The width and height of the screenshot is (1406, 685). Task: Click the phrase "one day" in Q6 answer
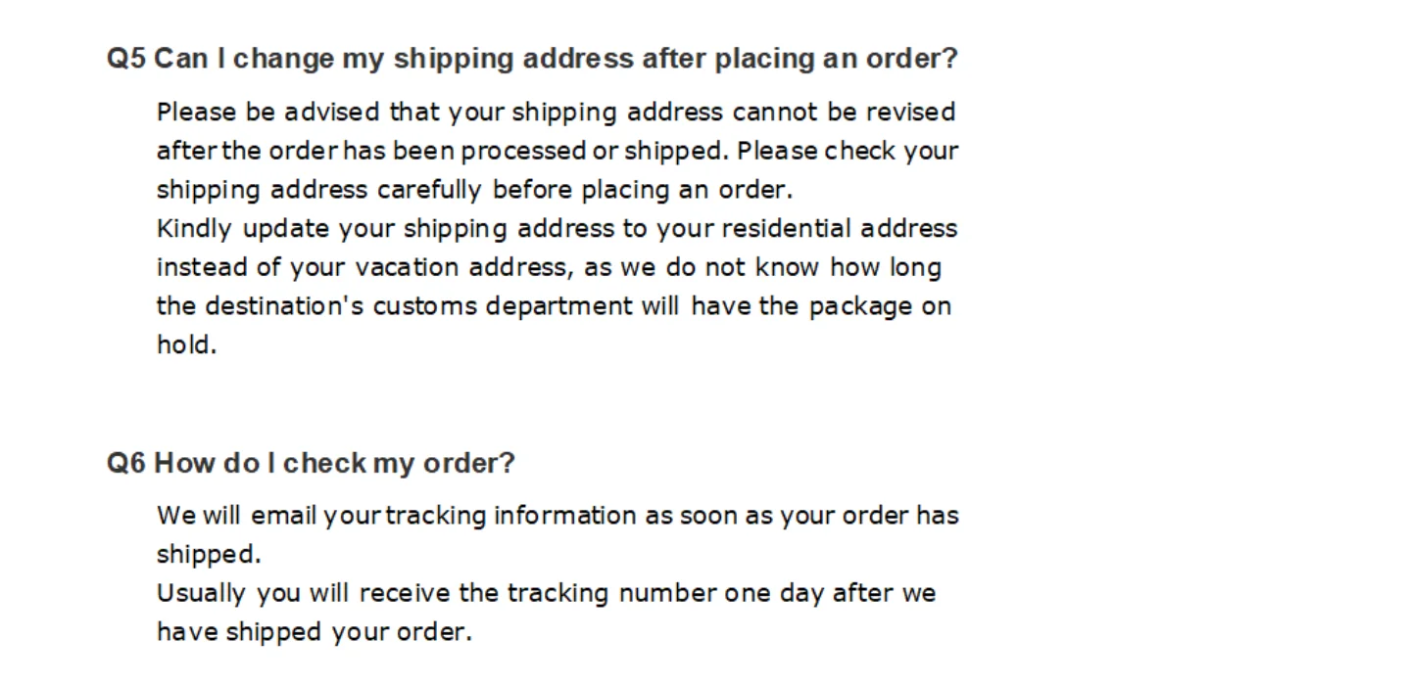(774, 594)
